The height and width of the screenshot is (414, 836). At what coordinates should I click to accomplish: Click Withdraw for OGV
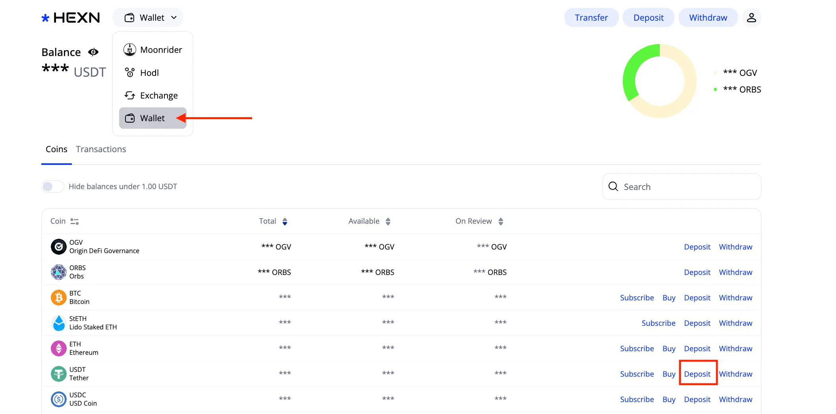[x=736, y=247]
